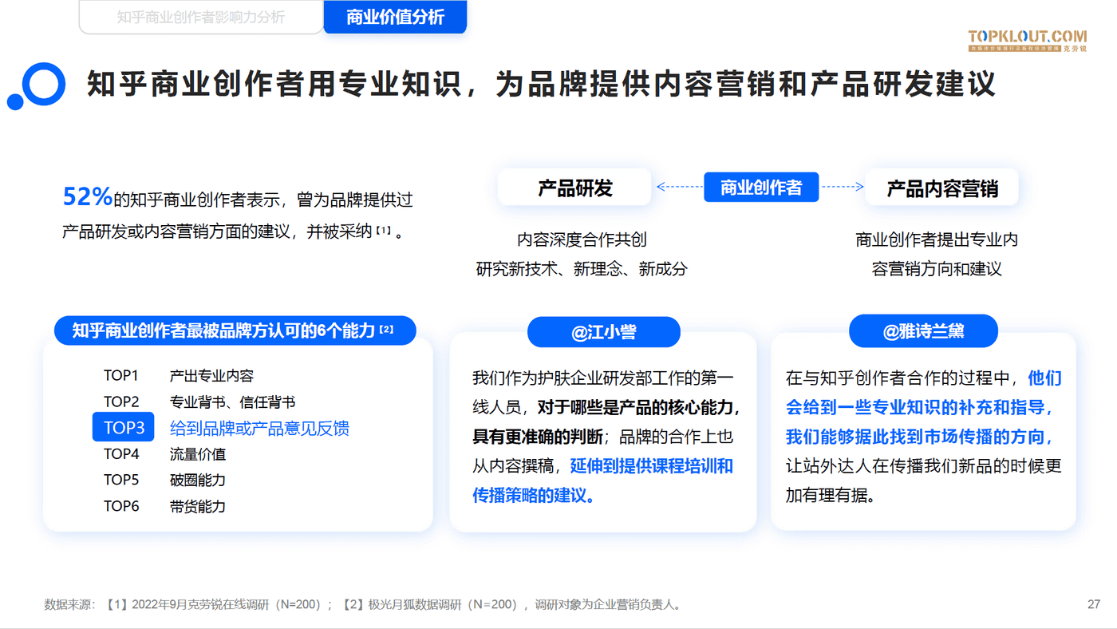Click the @江小喾 name badge
This screenshot has height=629, width=1117.
(604, 332)
